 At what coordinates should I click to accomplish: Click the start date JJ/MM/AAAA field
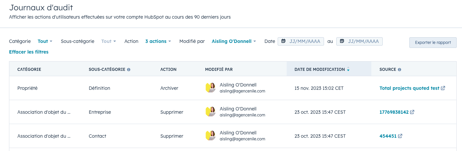pyautogui.click(x=301, y=41)
